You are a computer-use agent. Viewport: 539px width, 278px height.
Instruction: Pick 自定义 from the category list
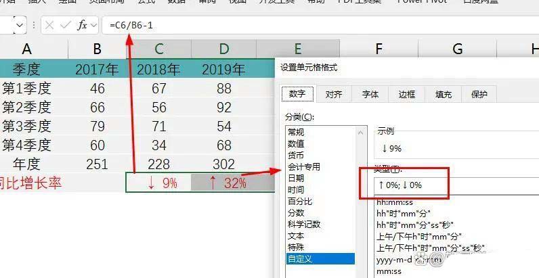(299, 259)
